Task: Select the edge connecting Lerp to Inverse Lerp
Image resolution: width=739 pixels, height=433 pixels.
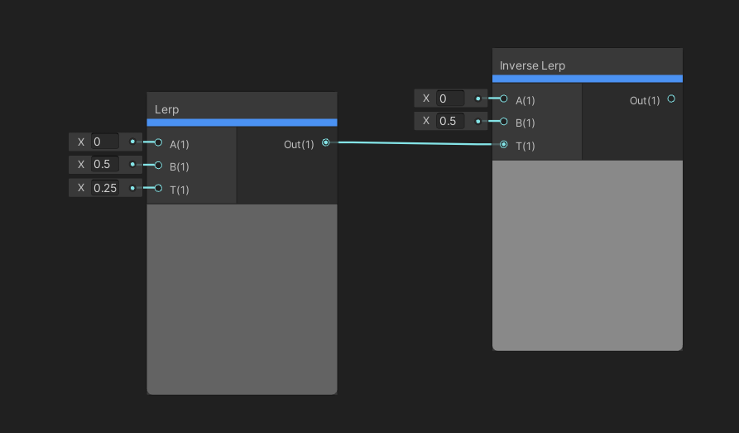Action: point(414,144)
